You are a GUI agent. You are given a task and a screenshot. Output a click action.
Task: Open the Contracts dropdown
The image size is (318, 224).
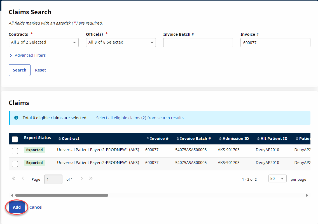(x=44, y=42)
